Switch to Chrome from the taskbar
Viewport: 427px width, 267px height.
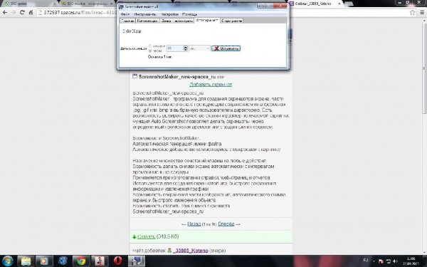point(81,261)
